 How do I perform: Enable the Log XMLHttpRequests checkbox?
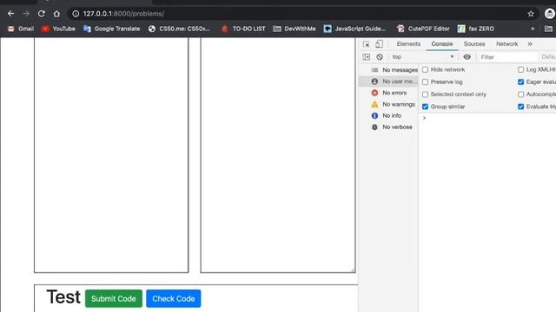[520, 69]
